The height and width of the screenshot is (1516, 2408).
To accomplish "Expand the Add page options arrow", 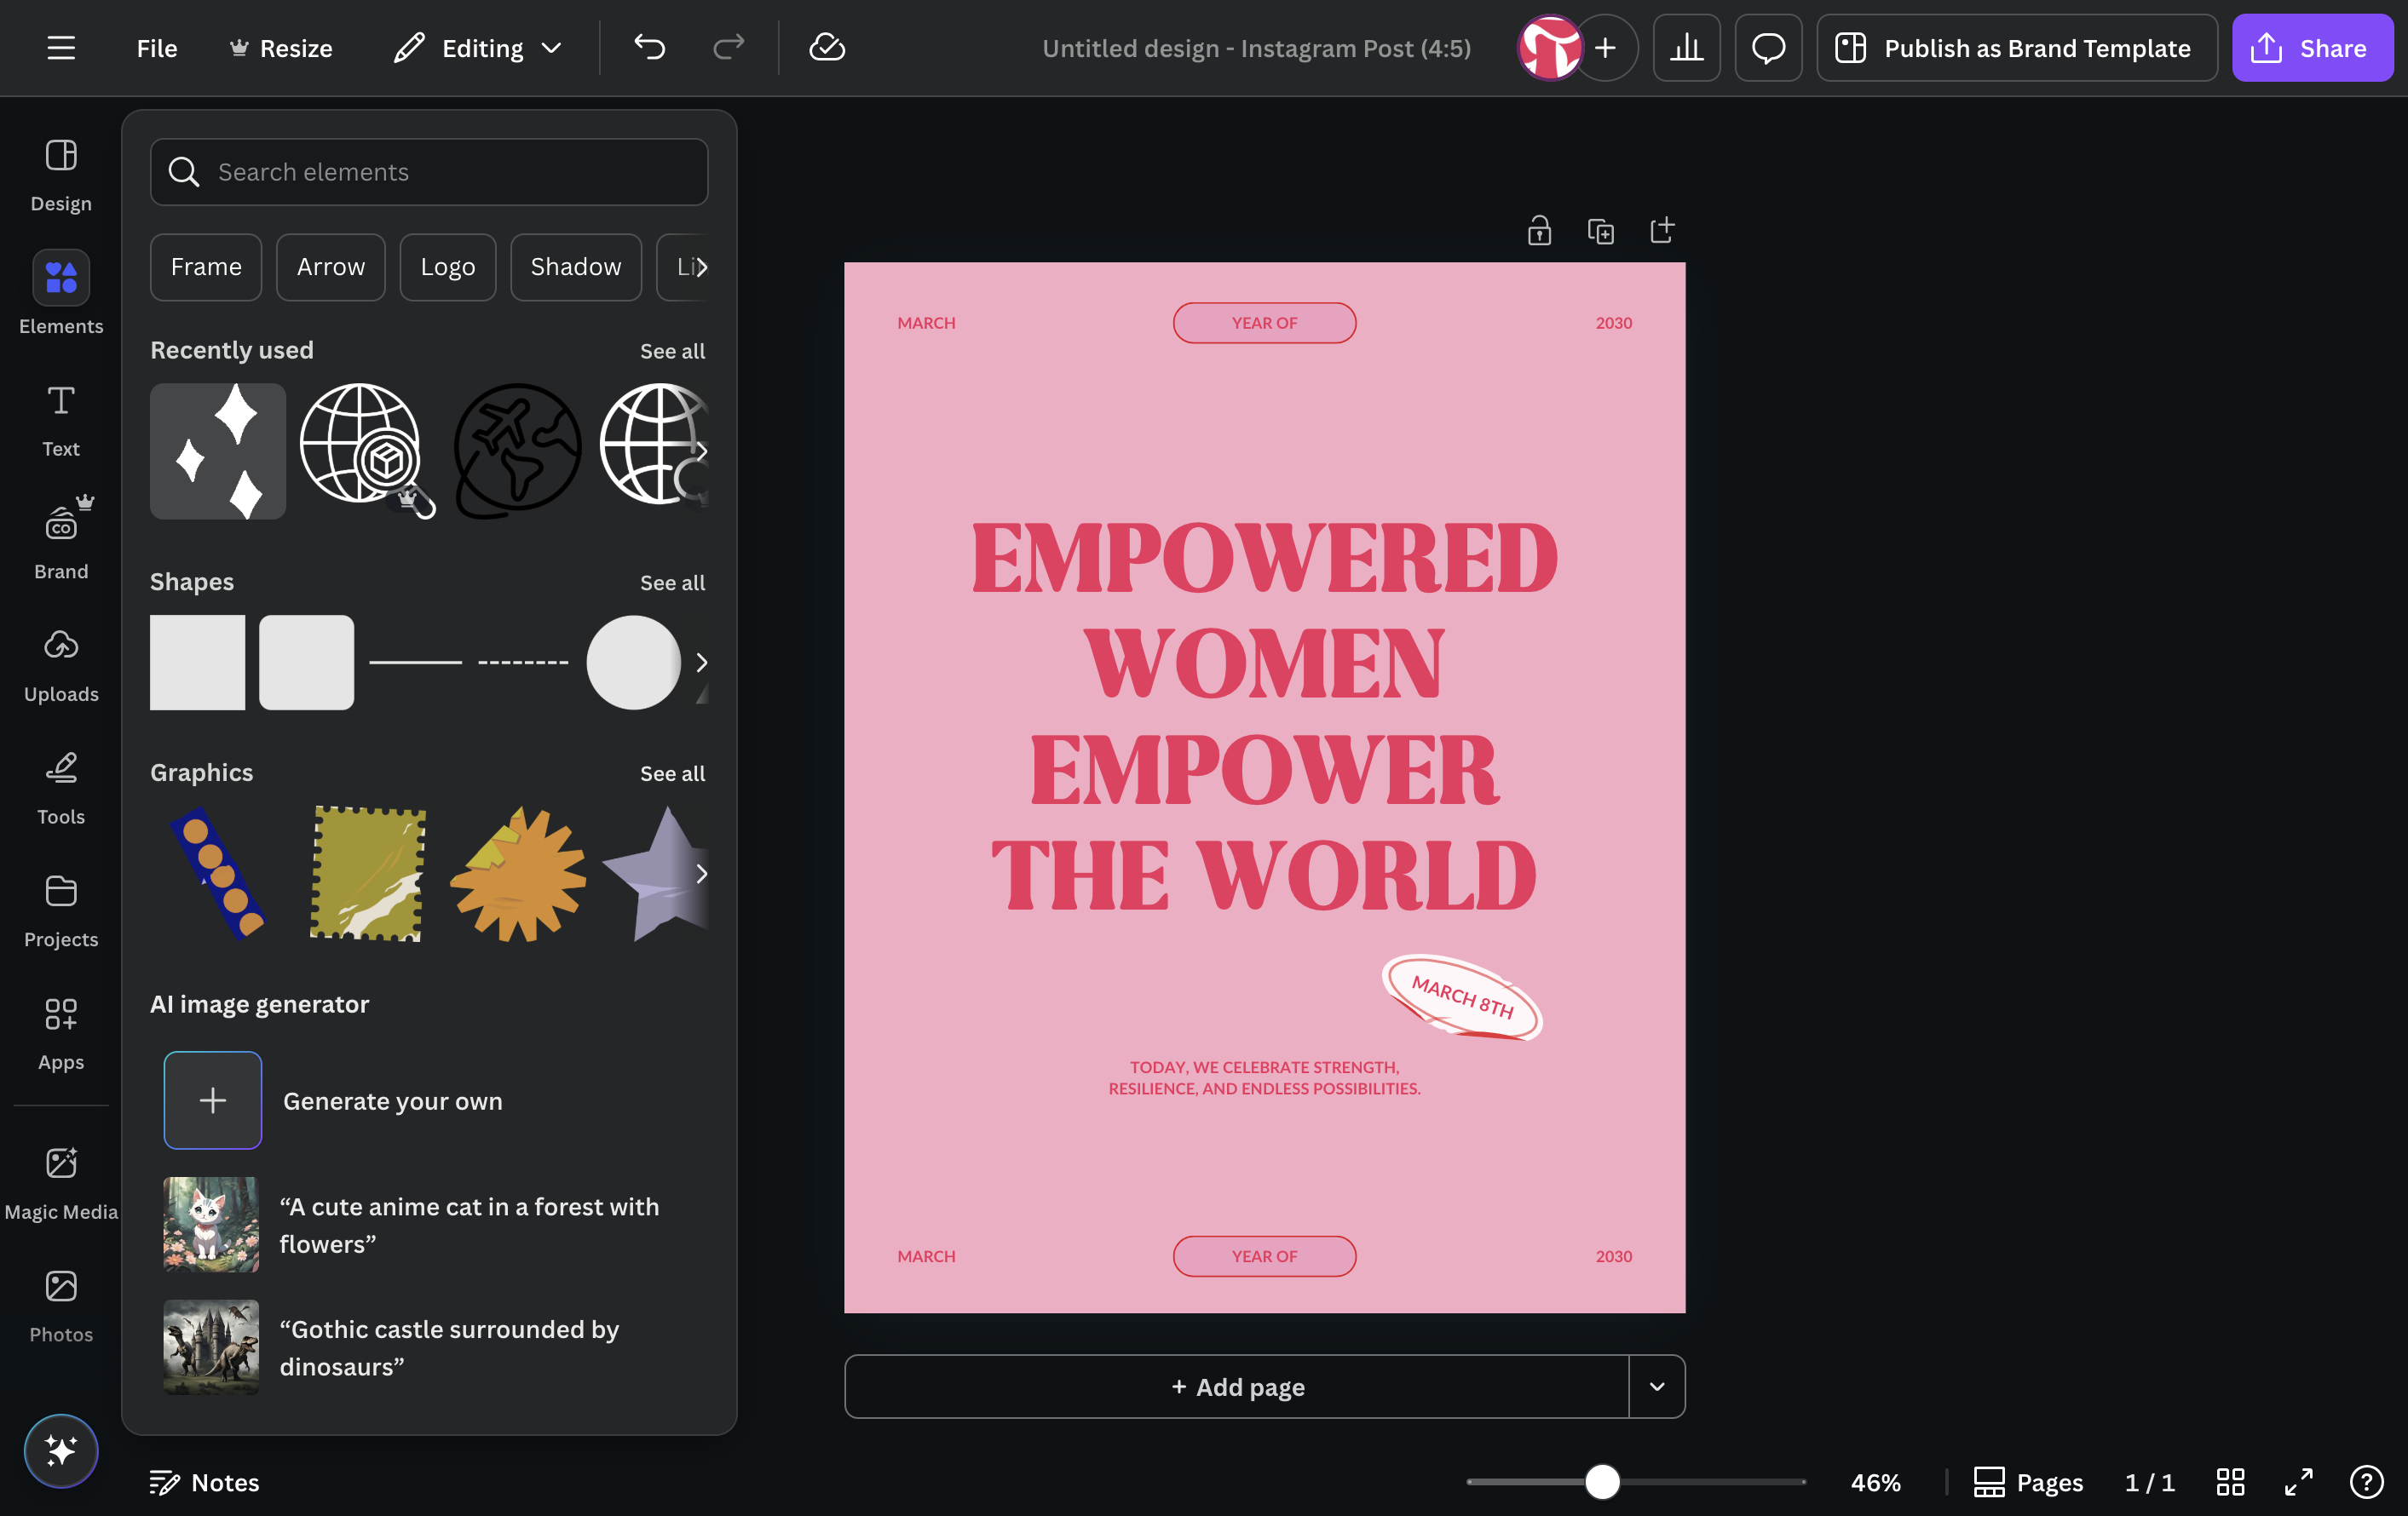I will tap(1657, 1386).
